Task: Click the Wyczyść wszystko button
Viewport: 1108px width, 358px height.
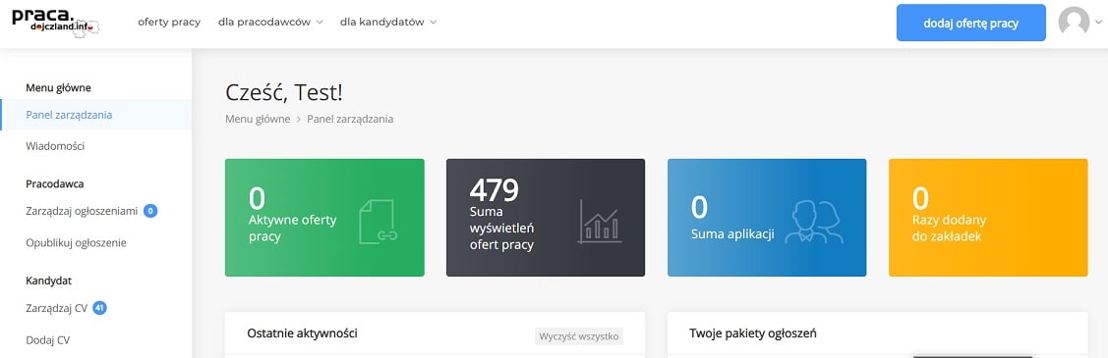Action: [579, 336]
